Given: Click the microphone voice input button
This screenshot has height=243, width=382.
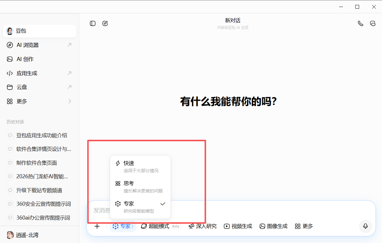Looking at the screenshot, I should pos(365,226).
